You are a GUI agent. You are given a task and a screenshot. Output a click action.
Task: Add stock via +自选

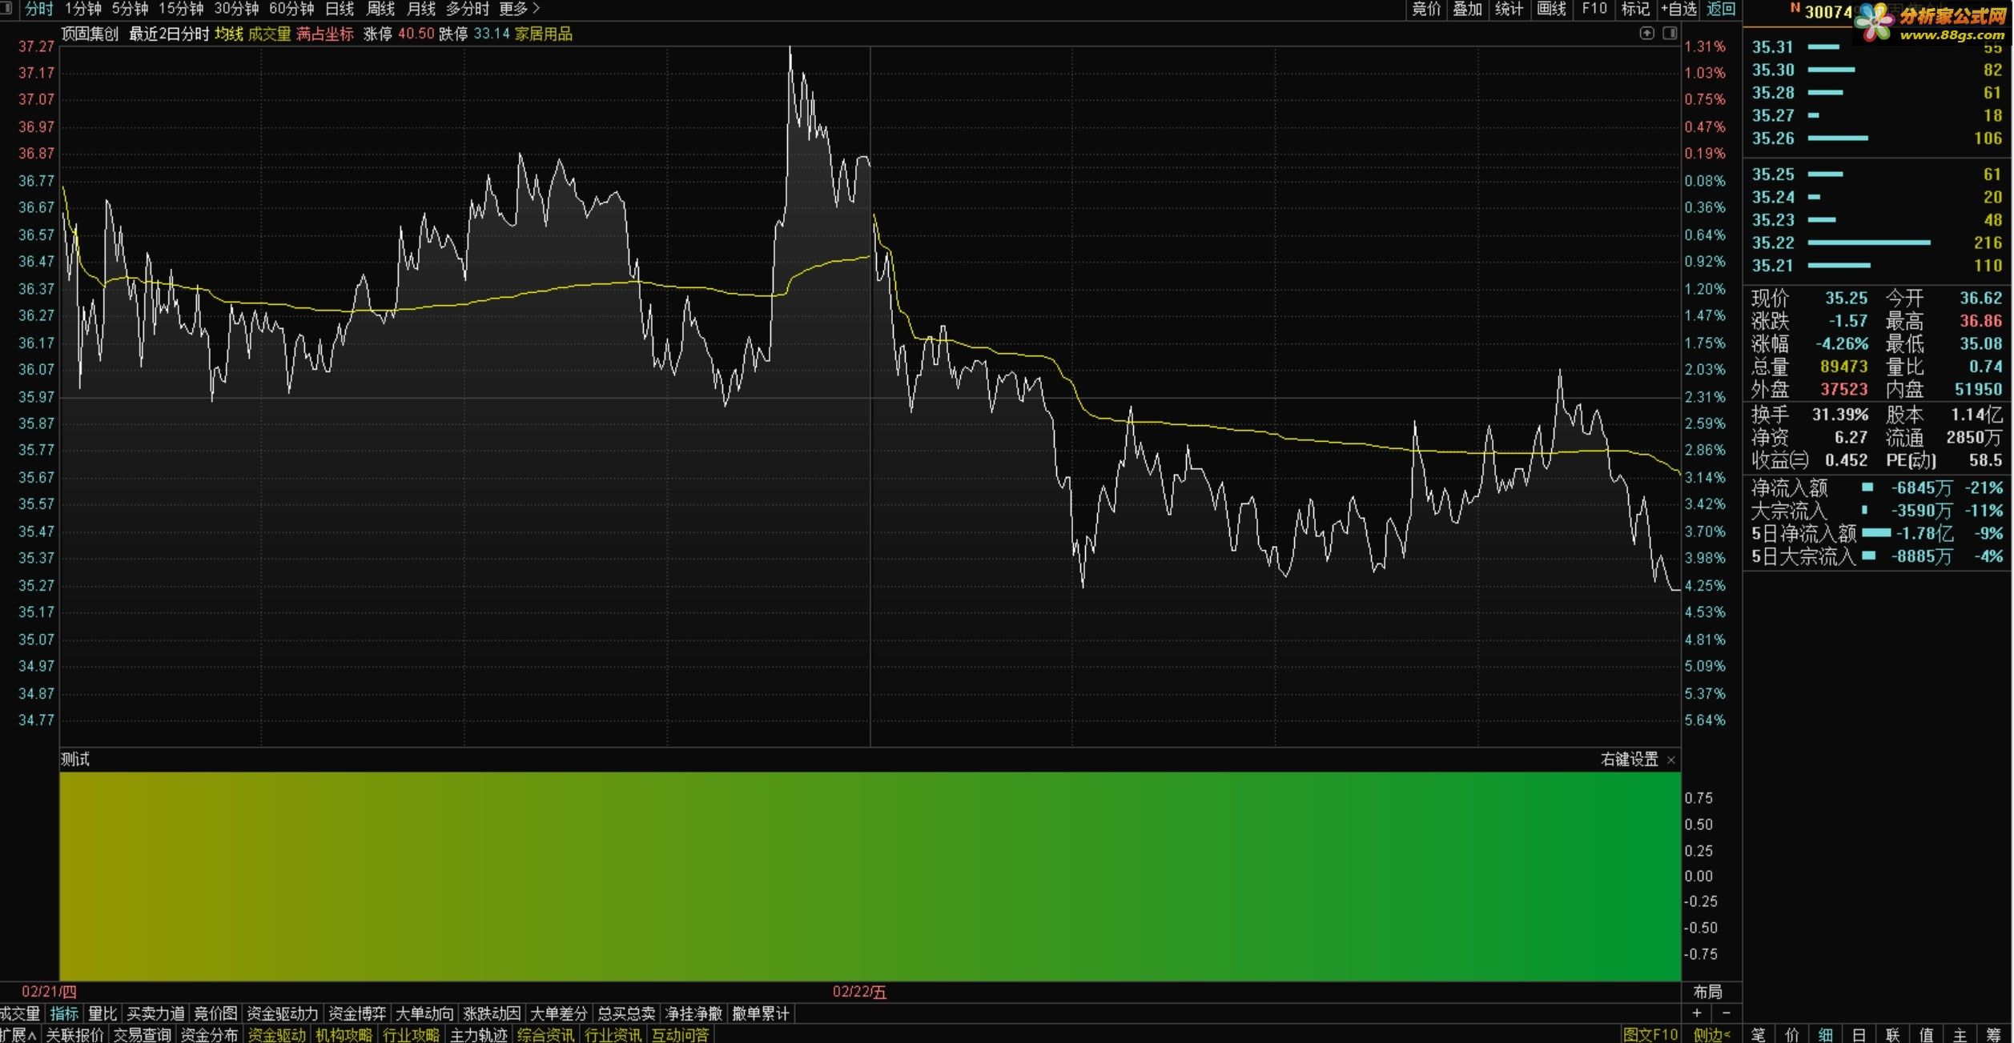pos(1679,9)
